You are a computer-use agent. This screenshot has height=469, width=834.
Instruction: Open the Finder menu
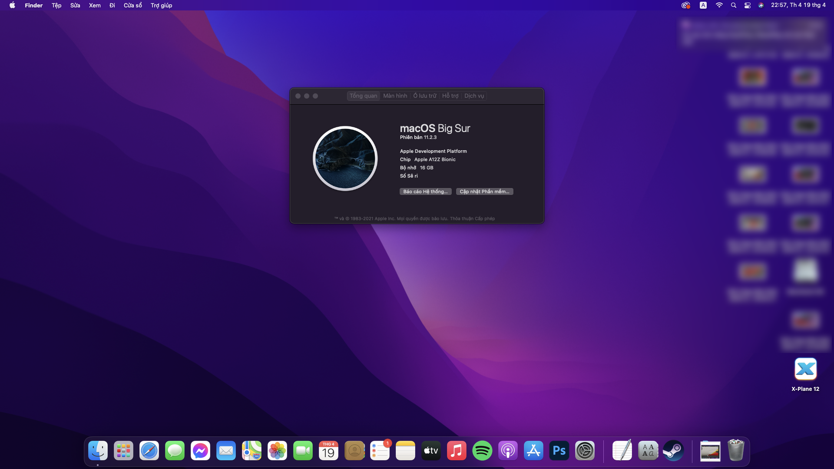(x=33, y=5)
